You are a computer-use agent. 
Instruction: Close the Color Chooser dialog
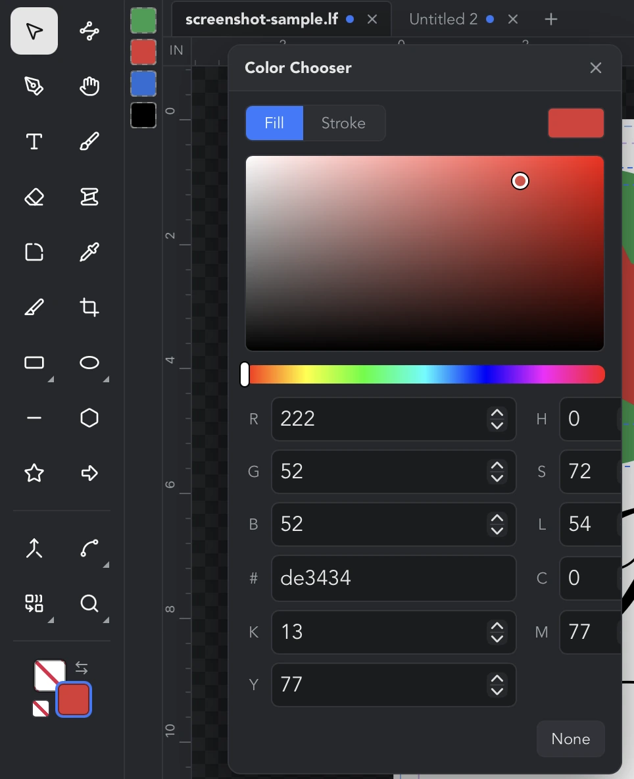[x=596, y=68]
